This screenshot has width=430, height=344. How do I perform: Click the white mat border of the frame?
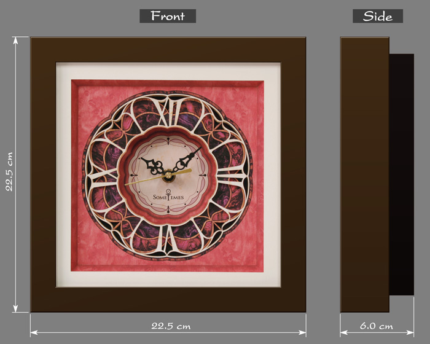click(x=168, y=71)
